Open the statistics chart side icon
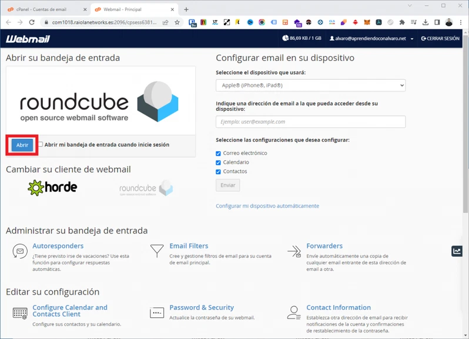The width and height of the screenshot is (469, 339). (457, 251)
